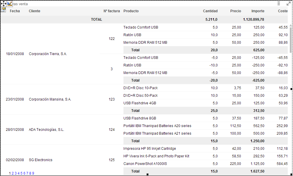Viewport: 293px width, 176px height.
Task: Click the Producto column header
Action: coord(131,11)
